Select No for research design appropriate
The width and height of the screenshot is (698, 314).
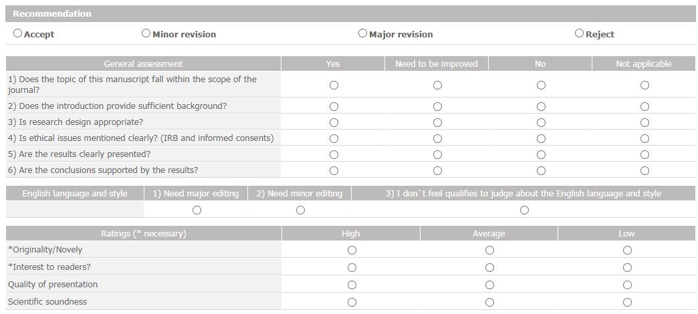click(x=541, y=122)
